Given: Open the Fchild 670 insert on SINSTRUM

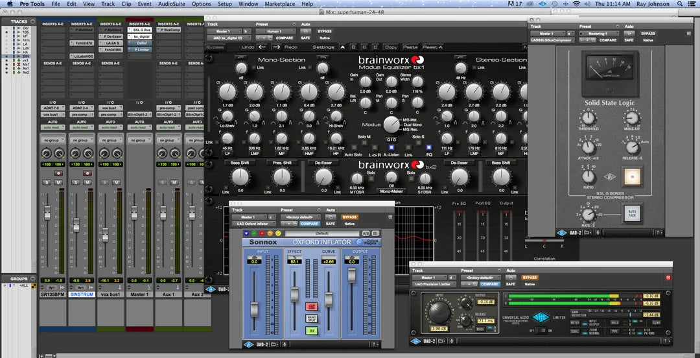Looking at the screenshot, I should click(x=81, y=43).
